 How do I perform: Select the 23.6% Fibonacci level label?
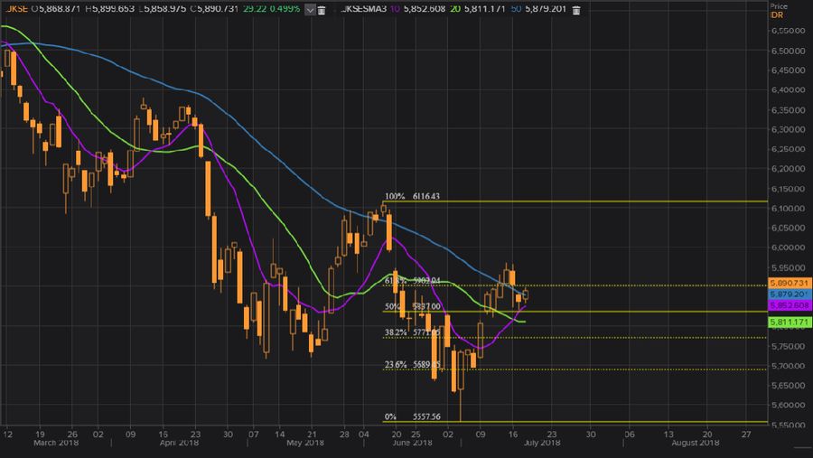pyautogui.click(x=412, y=365)
